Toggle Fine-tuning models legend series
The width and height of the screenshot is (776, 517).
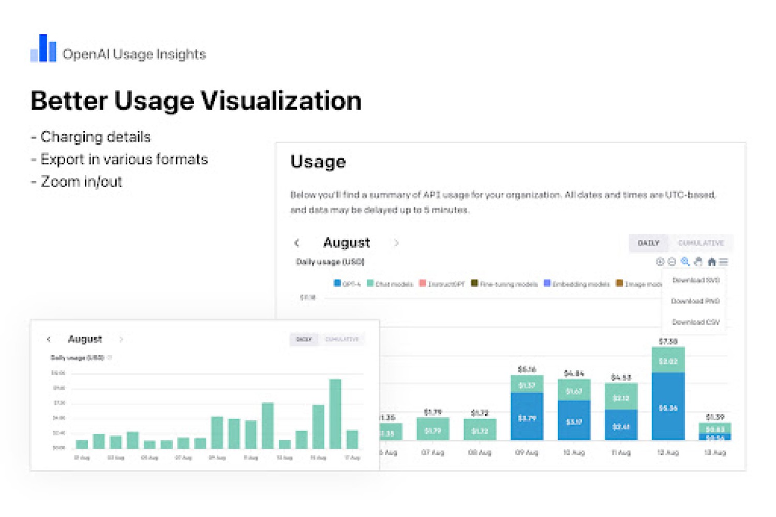point(504,284)
